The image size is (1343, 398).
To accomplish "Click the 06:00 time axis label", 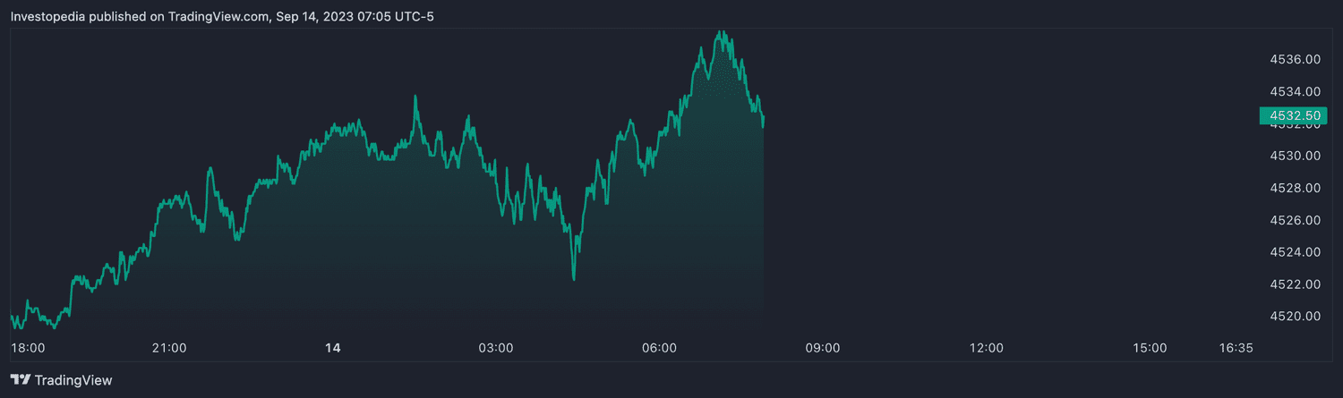I will tap(660, 348).
